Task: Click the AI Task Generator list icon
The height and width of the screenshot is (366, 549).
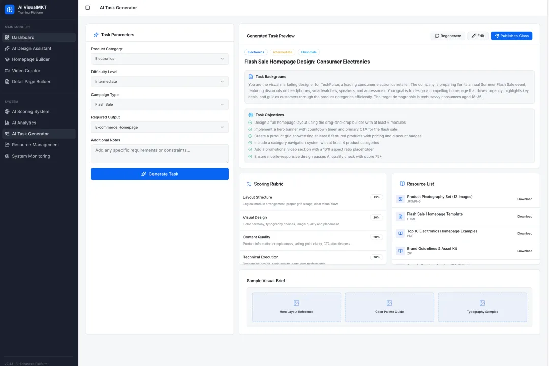Action: 7,134
